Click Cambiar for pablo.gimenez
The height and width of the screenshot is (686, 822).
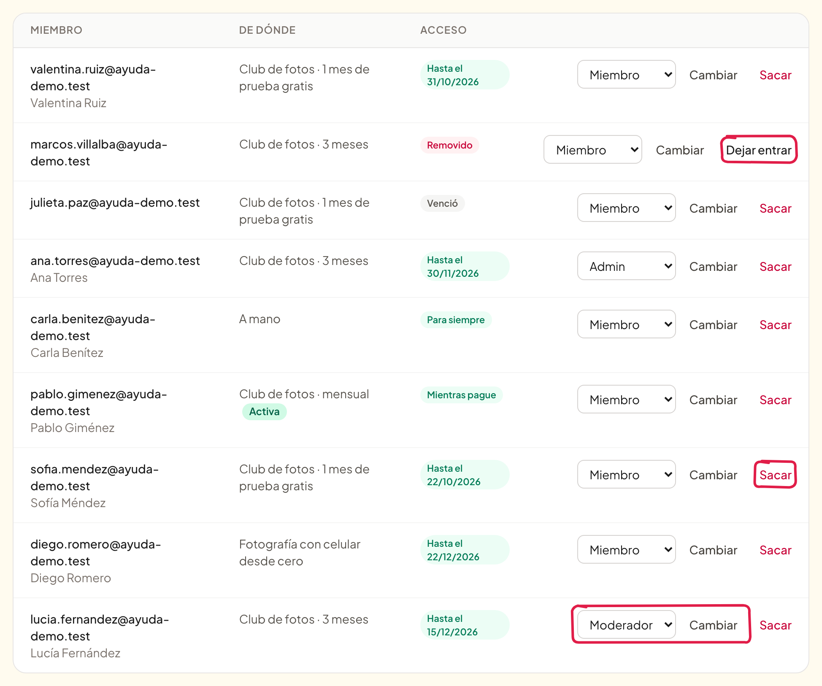713,400
